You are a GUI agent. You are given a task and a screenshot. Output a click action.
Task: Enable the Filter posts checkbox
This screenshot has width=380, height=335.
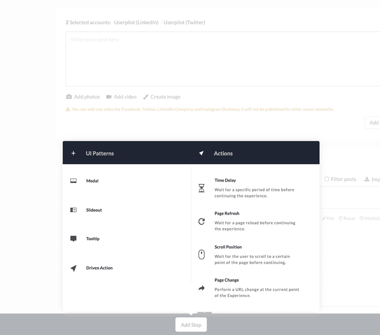click(326, 179)
